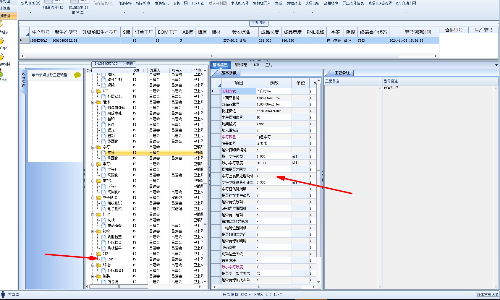Click the user icon beside 方幸幸
The width and height of the screenshot is (500, 300).
coord(3,294)
